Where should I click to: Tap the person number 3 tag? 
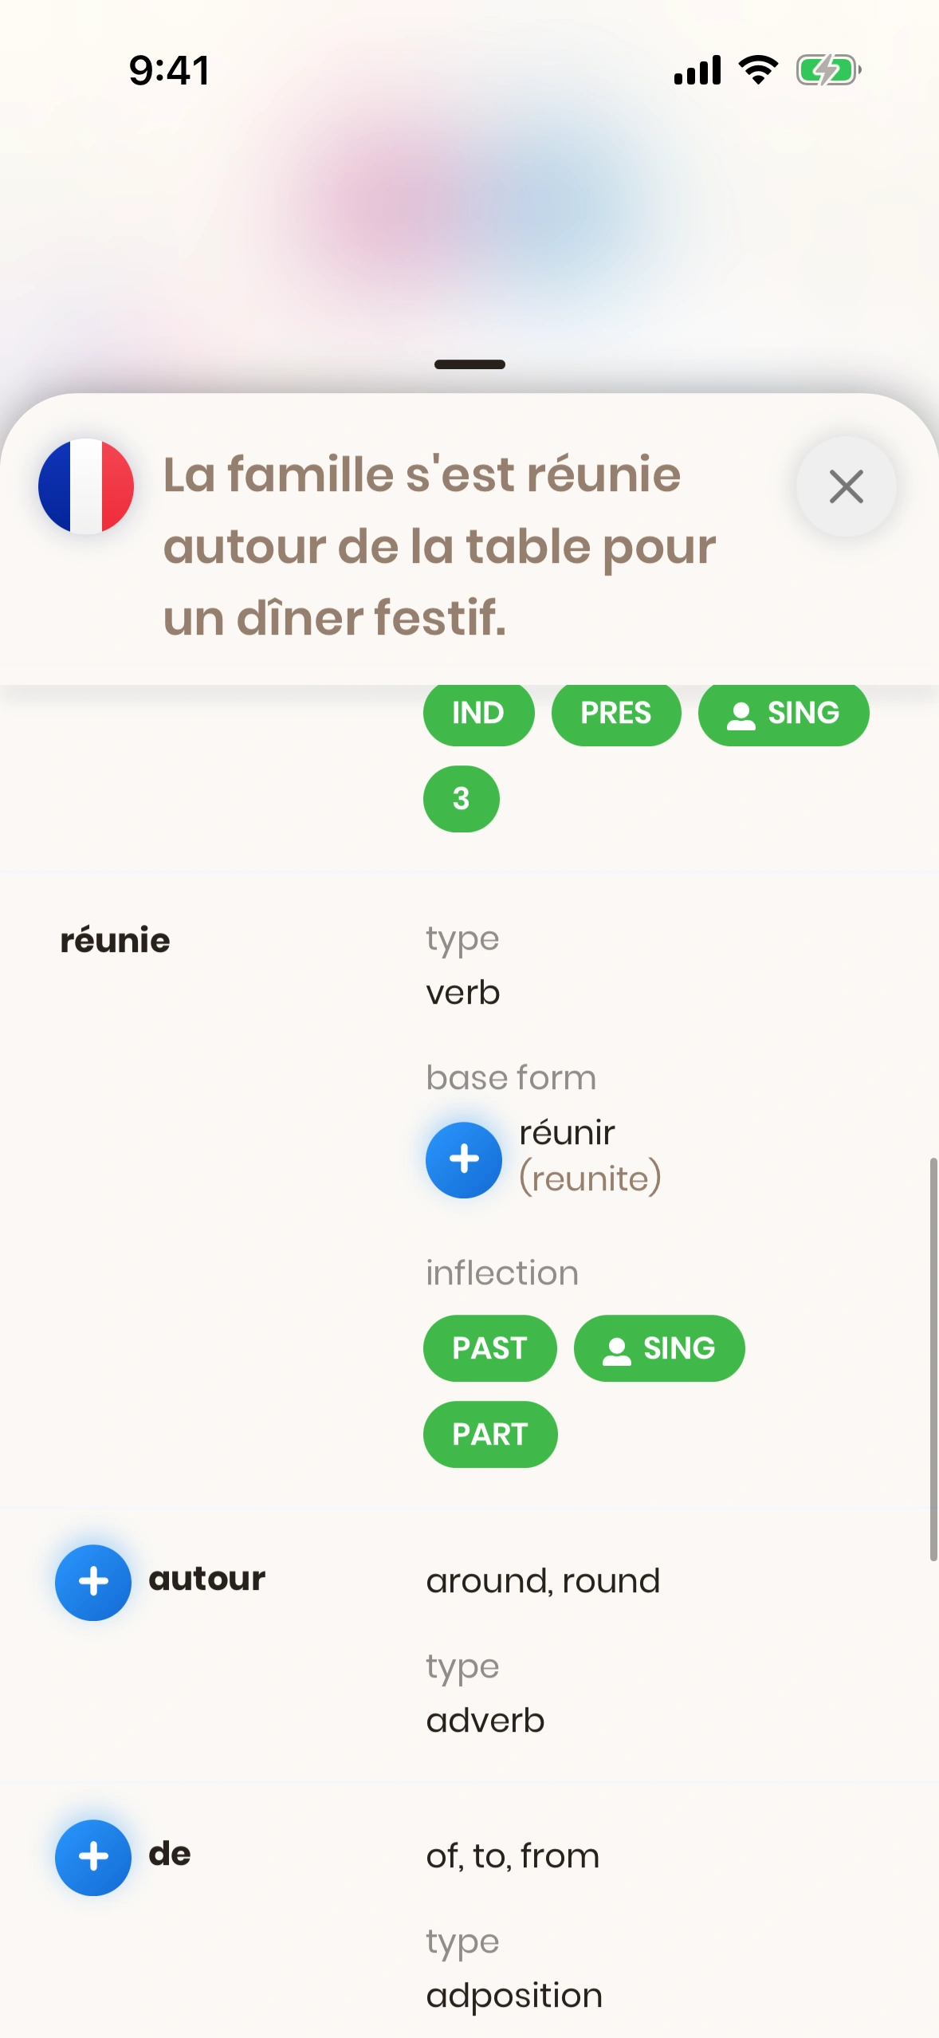click(462, 799)
